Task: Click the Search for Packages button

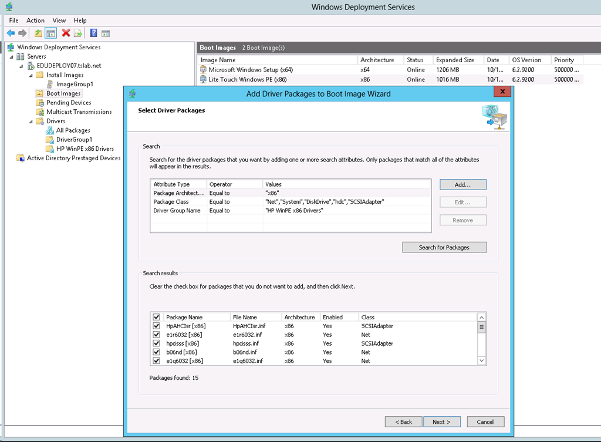Action: (x=444, y=247)
